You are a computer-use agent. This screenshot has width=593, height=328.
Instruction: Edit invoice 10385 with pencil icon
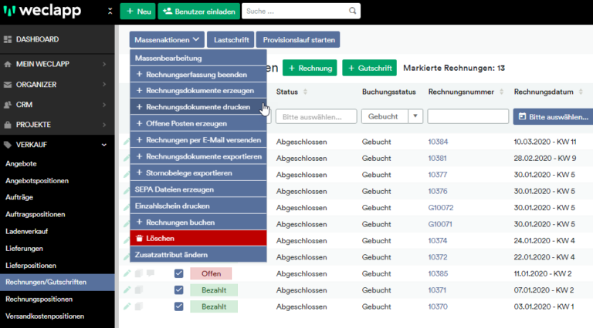click(127, 273)
